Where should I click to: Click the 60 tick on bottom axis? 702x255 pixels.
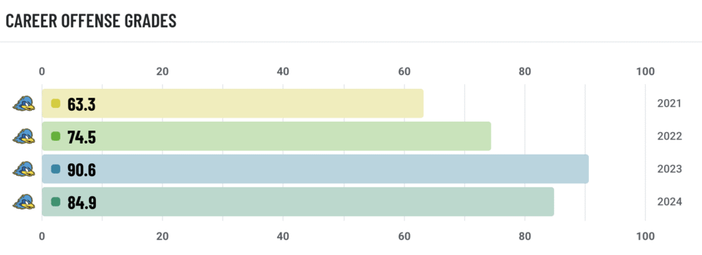tap(404, 237)
